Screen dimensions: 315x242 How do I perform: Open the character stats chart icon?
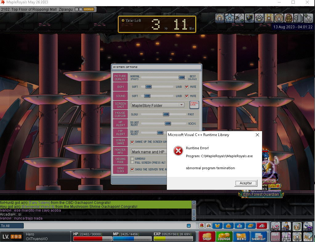[239, 226]
